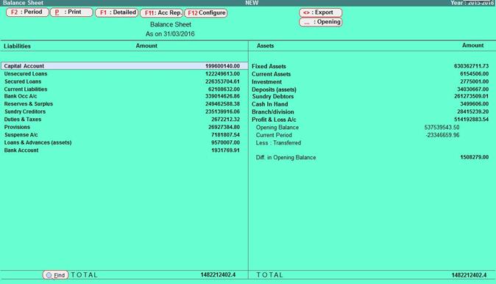Click the Liabilities column header
This screenshot has width=496, height=284.
(18, 46)
